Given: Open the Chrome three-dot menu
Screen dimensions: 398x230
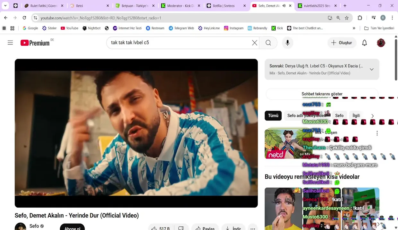Looking at the screenshot, I should coord(392,18).
